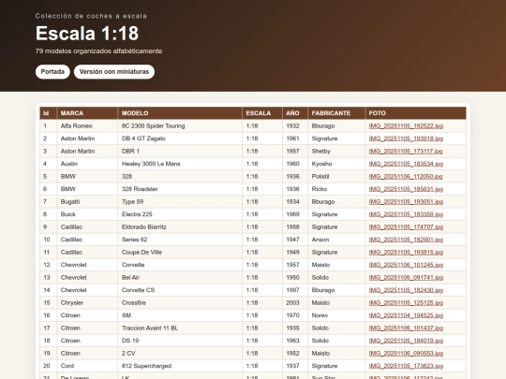Select the Electra 225 model cell
The width and height of the screenshot is (506, 379).
tap(180, 214)
